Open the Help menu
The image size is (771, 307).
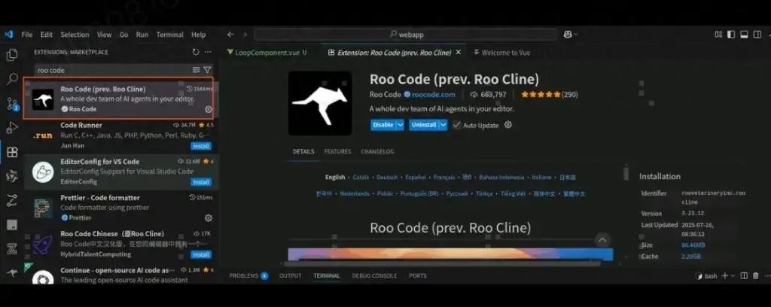199,35
